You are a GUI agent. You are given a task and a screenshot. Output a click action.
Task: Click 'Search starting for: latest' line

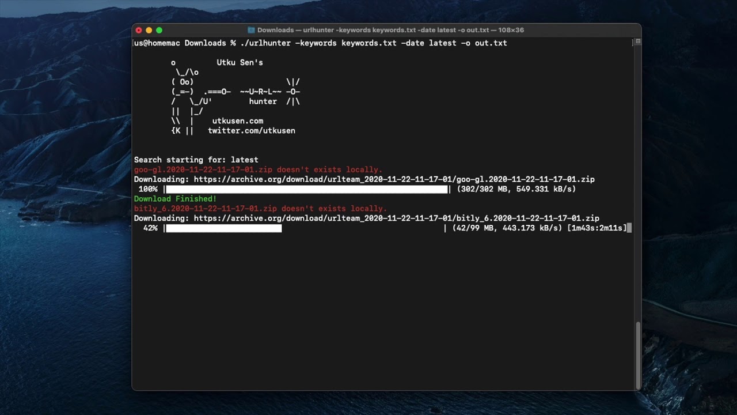pyautogui.click(x=196, y=160)
